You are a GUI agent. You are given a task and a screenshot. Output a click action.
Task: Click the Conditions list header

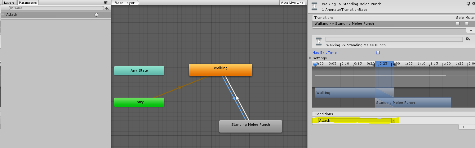393,114
